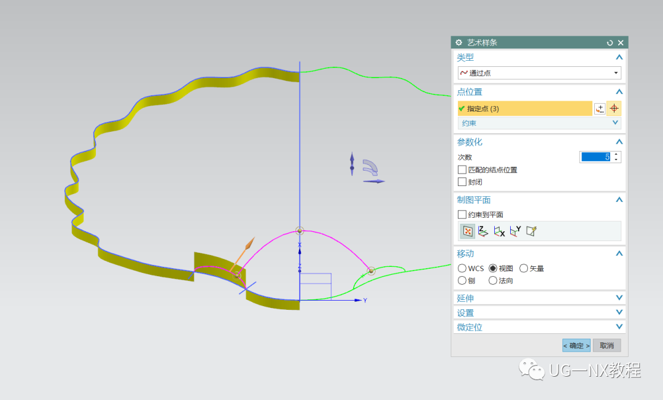Screen dimensions: 663x400
Task: Click the 通过点 type icon in the type box
Action: tap(465, 72)
